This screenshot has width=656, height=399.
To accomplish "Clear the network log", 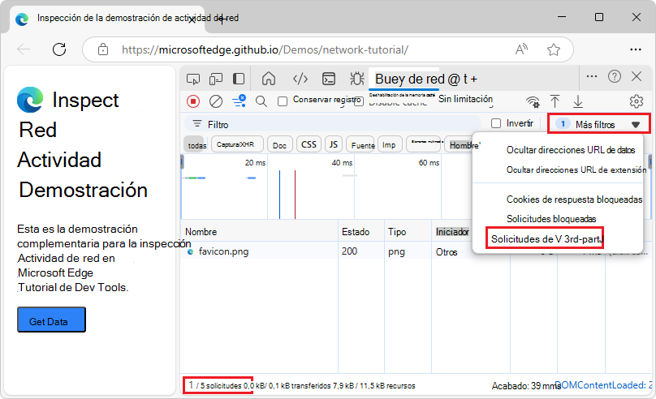I will (216, 101).
